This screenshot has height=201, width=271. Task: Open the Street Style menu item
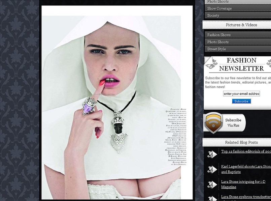point(238,49)
